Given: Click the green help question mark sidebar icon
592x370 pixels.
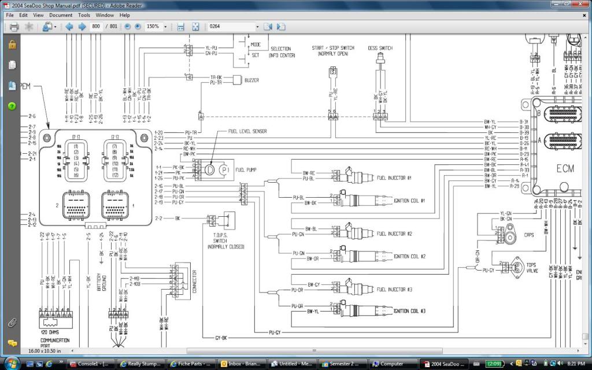Looking at the screenshot, I should coord(12,106).
